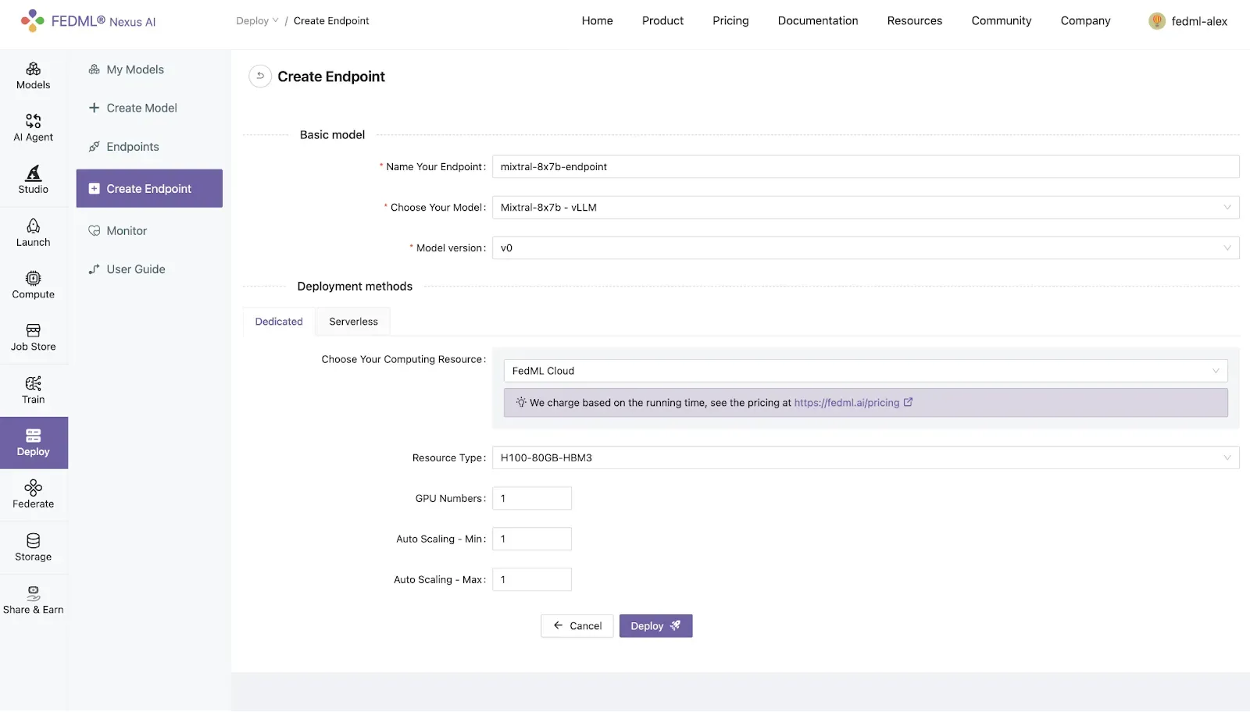Open the Product menu
1250x712 pixels.
pyautogui.click(x=662, y=21)
